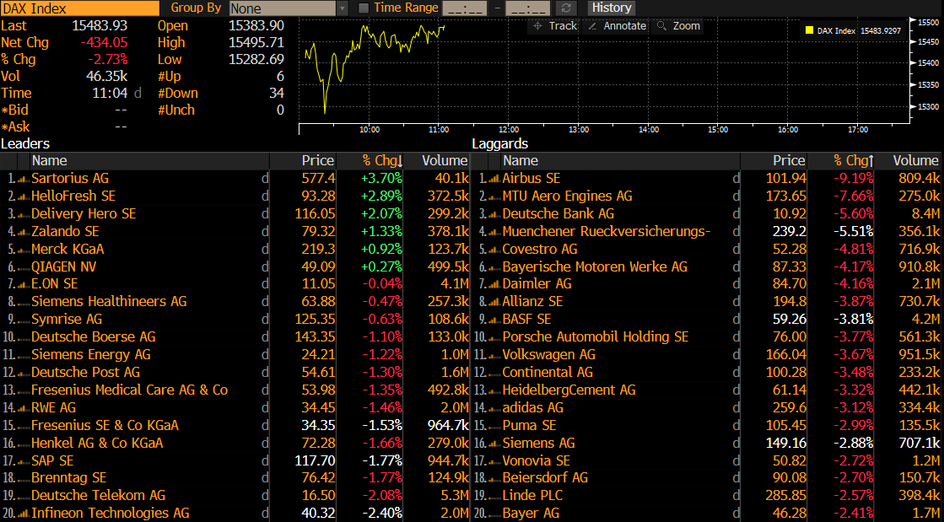This screenshot has height=522, width=944.
Task: Enable the Time Range checkbox
Action: coord(363,8)
